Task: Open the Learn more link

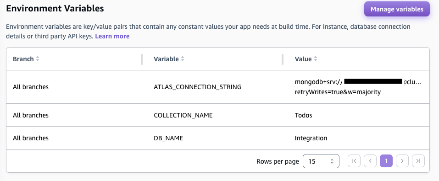Action: 112,36
